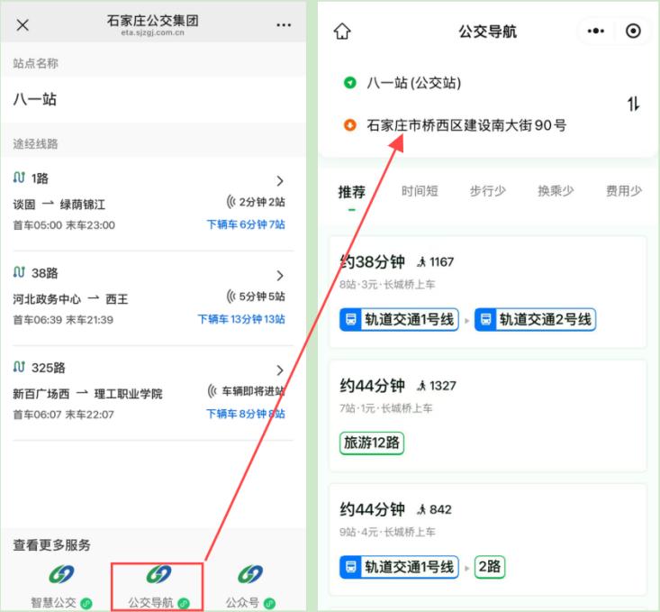Open 公交导航 service icon
The width and height of the screenshot is (660, 612).
point(158,574)
